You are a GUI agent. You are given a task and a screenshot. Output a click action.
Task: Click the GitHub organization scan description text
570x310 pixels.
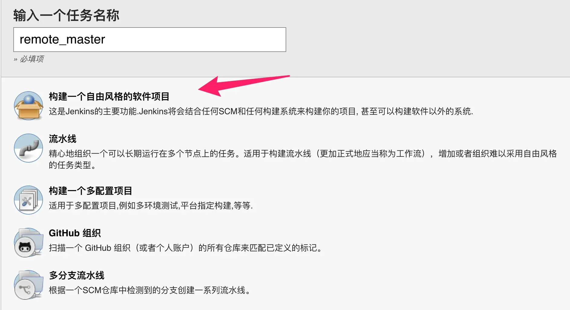(186, 248)
